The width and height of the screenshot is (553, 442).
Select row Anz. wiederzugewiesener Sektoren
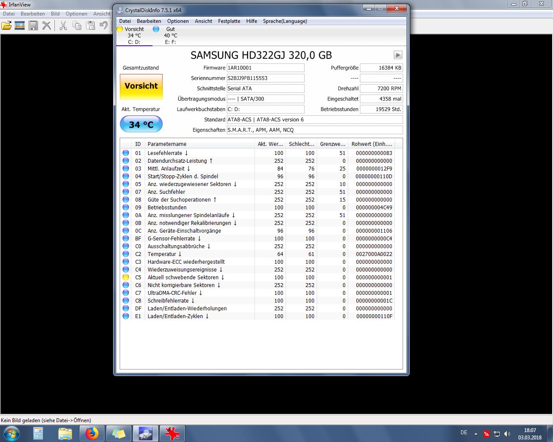click(x=257, y=184)
